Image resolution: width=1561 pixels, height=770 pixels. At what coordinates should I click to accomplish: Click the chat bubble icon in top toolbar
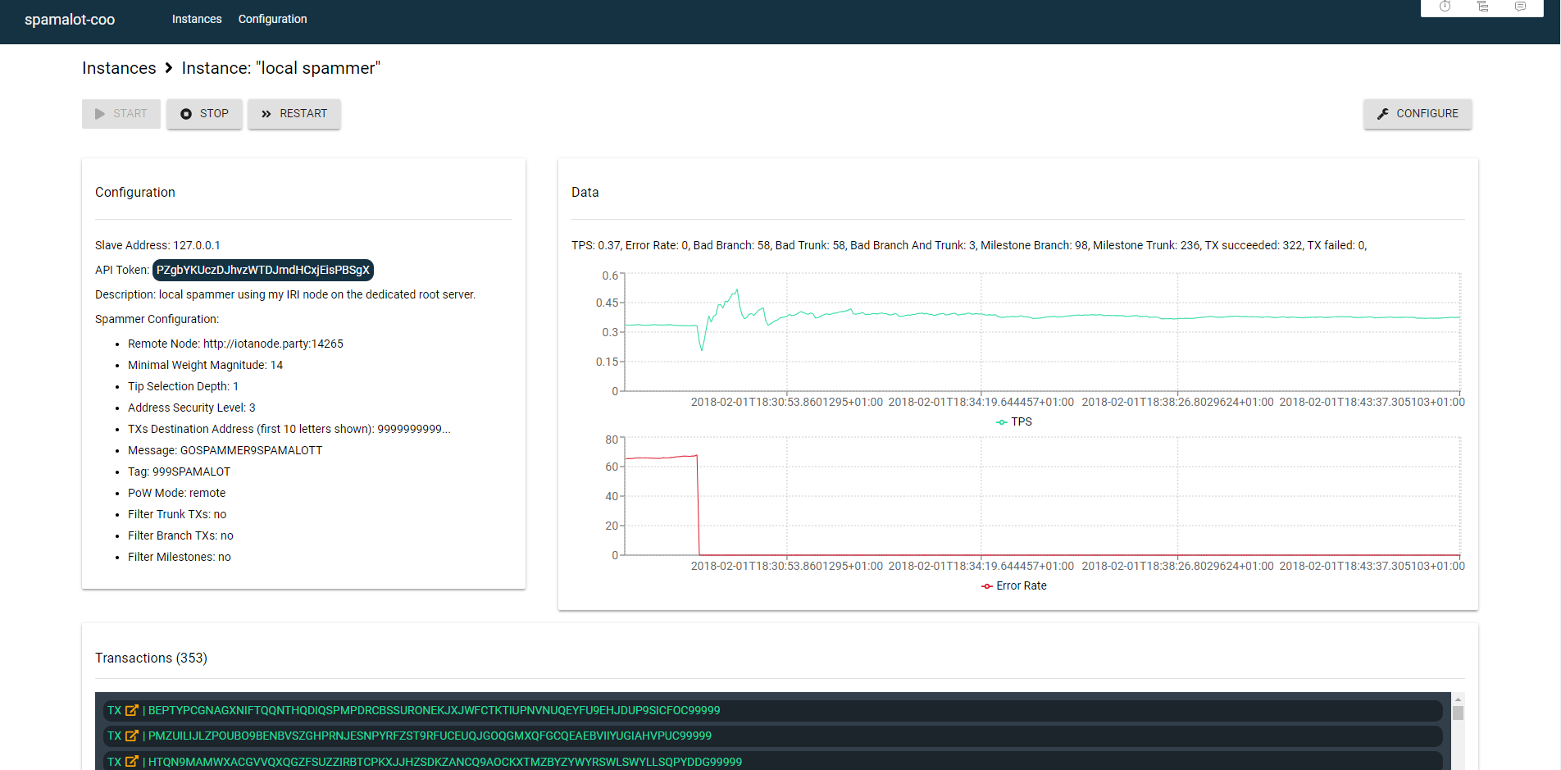tap(1521, 7)
